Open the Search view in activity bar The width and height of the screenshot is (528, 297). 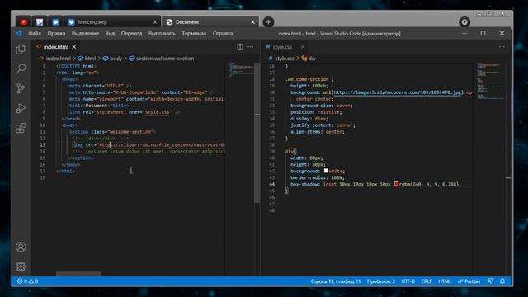21,68
